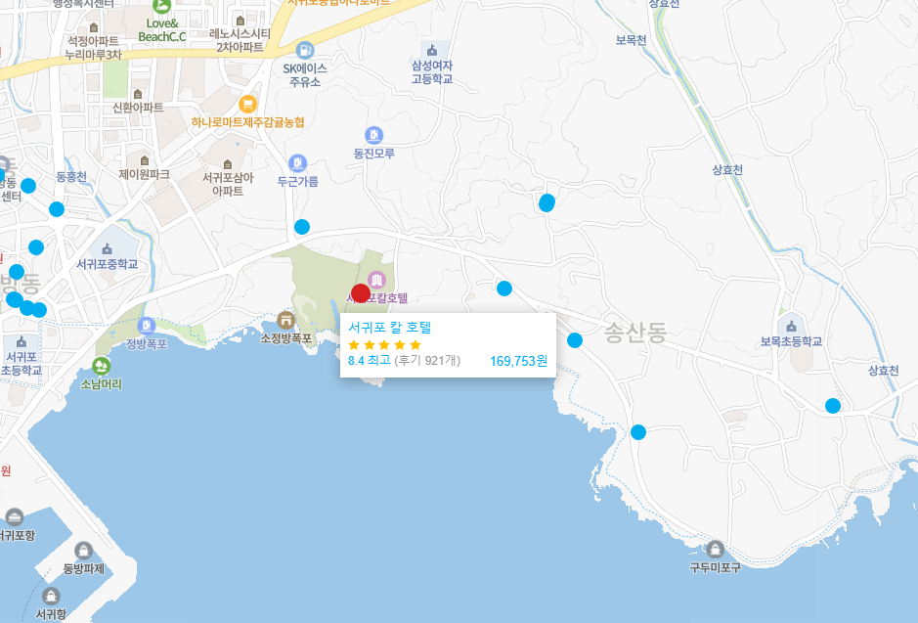Select the blue marker southeast of 보목초등학교

point(833,406)
